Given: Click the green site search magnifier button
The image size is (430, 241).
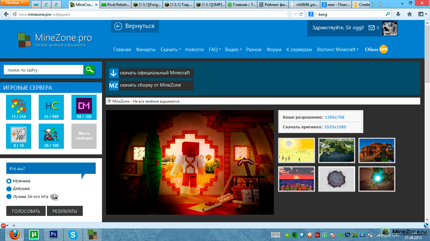Looking at the screenshot, I should pyautogui.click(x=90, y=70).
